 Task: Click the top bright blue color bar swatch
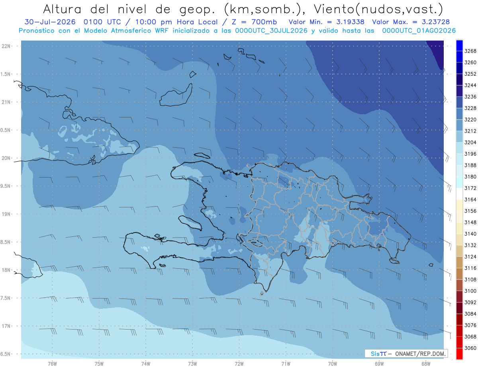(459, 45)
